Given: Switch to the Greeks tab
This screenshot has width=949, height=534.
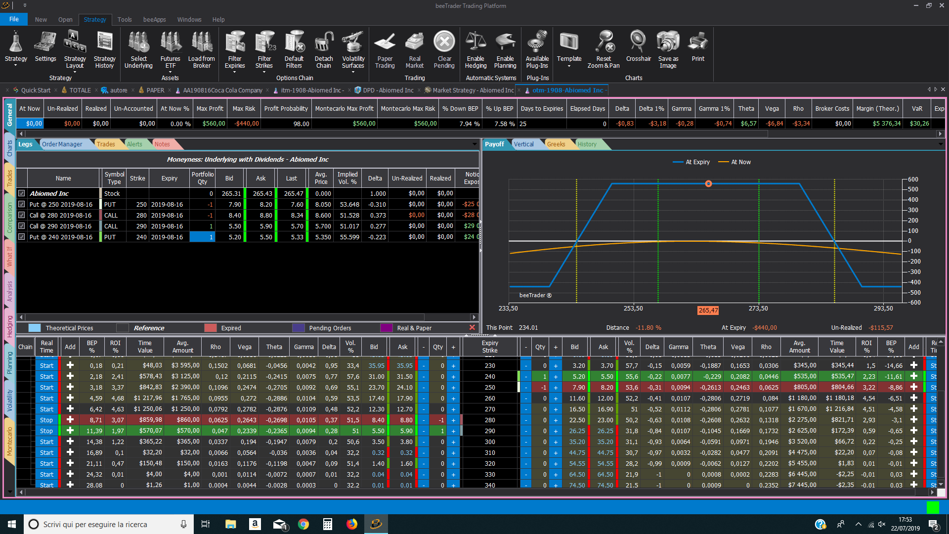Looking at the screenshot, I should [x=556, y=144].
